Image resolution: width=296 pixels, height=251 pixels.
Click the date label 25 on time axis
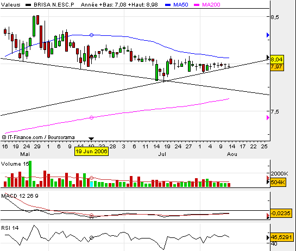[x=264, y=146]
